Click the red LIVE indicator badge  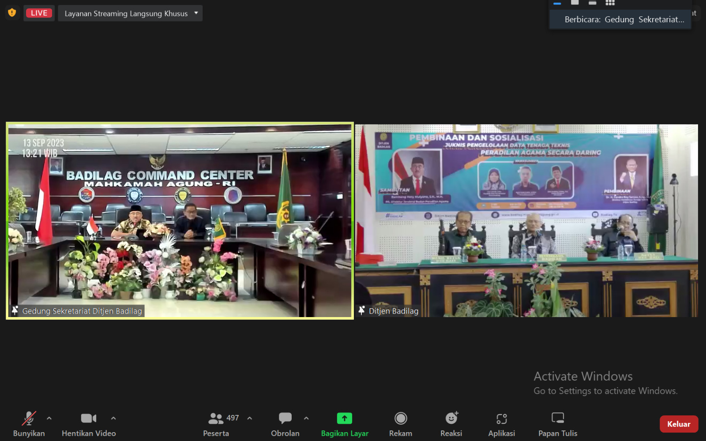pos(39,13)
